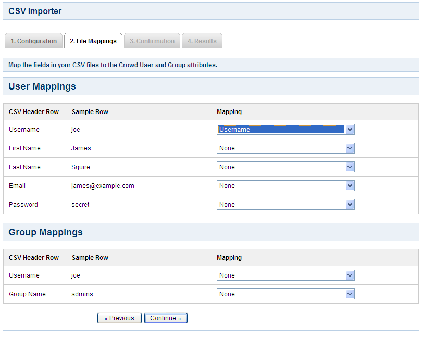Switch to the 1. Configuration tab
The width and height of the screenshot is (423, 339).
point(34,41)
